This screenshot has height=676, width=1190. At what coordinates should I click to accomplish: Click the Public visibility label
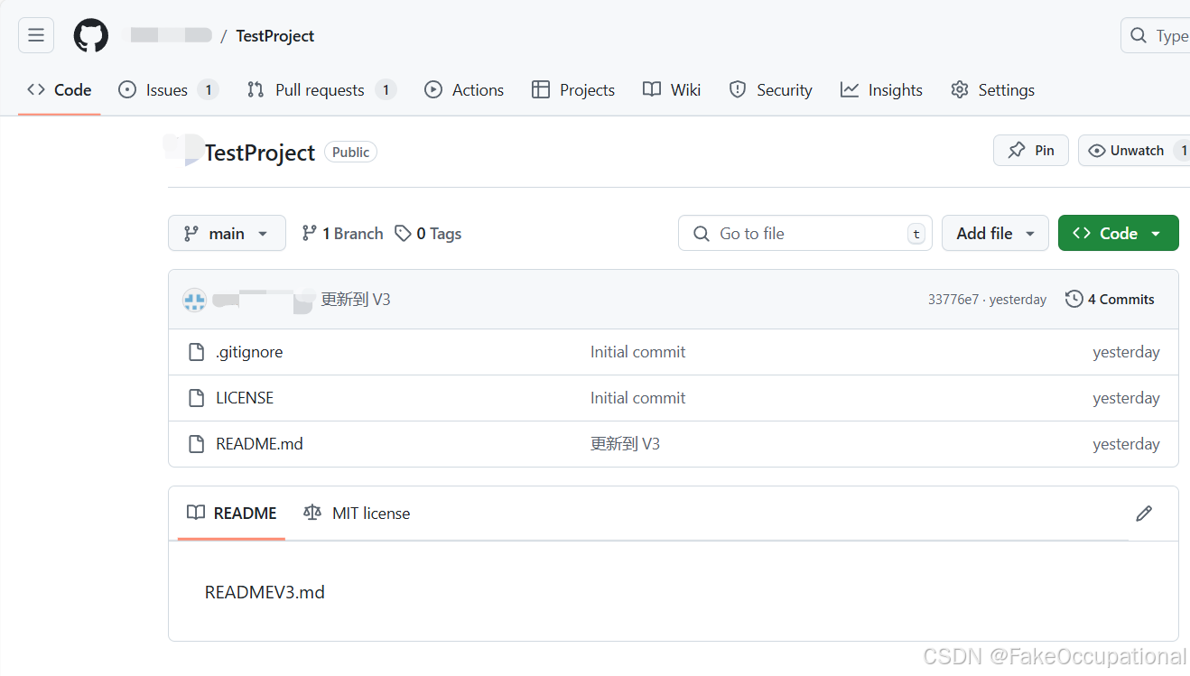click(x=350, y=152)
